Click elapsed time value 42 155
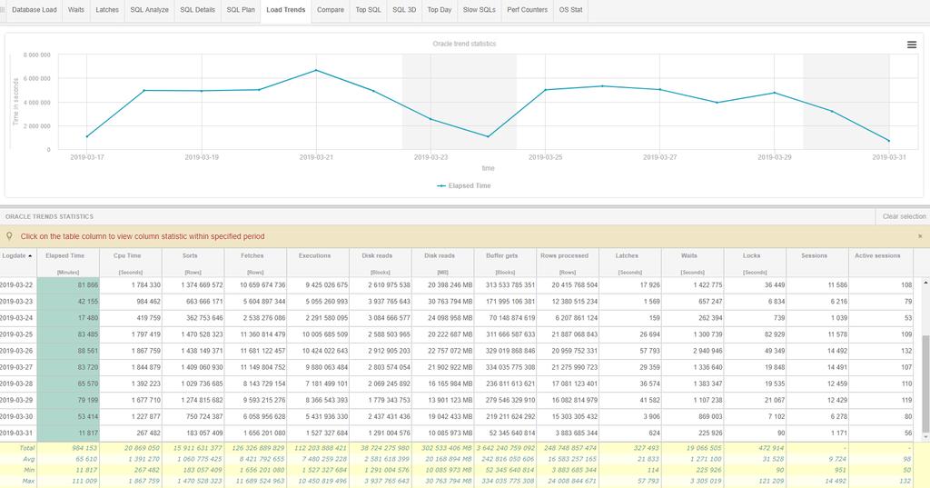The width and height of the screenshot is (930, 488). (88, 302)
